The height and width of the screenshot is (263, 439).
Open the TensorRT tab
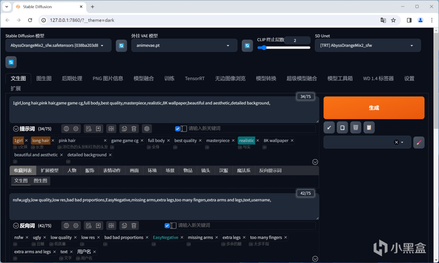tap(195, 78)
